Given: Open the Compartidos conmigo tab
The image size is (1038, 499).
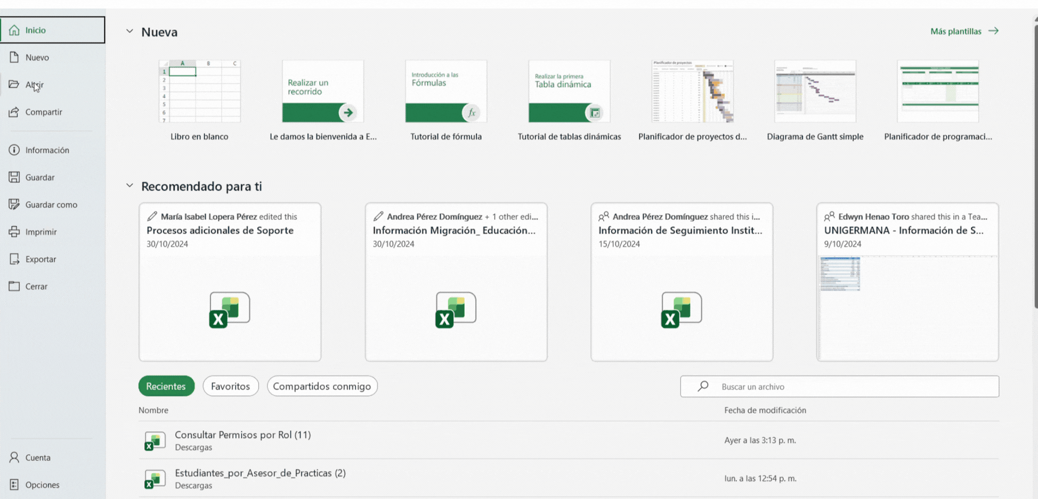Looking at the screenshot, I should tap(322, 386).
